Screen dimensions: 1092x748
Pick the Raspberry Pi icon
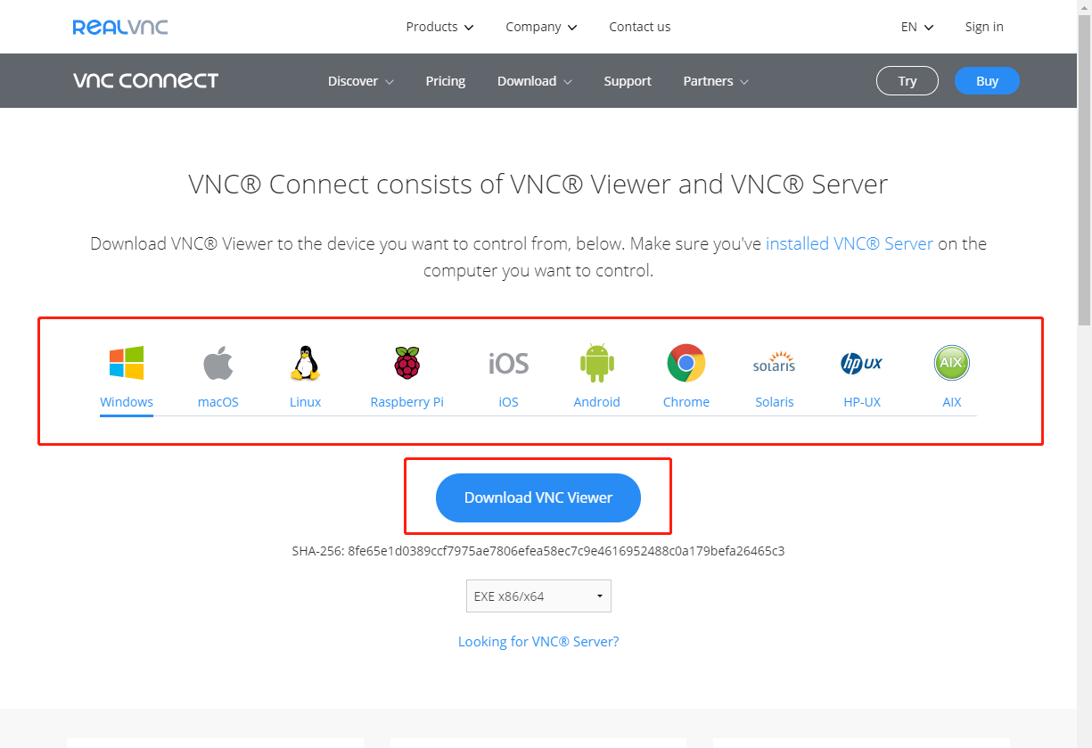click(x=406, y=362)
